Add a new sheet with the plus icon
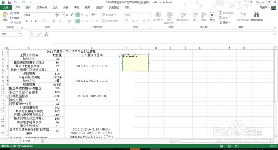 click(x=43, y=141)
